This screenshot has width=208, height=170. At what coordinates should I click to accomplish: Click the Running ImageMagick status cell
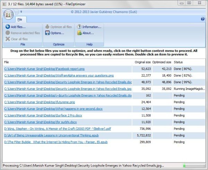(189, 89)
